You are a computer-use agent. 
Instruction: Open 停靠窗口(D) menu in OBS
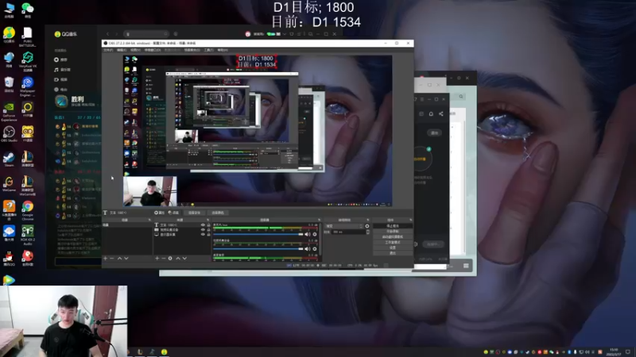pos(153,50)
